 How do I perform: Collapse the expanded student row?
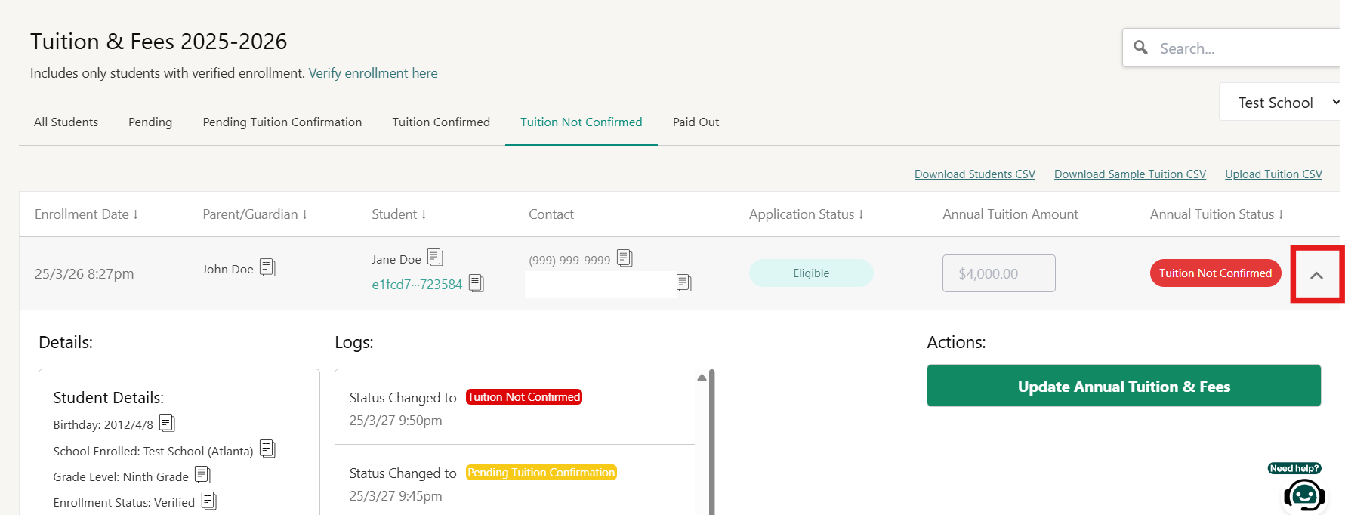1316,275
